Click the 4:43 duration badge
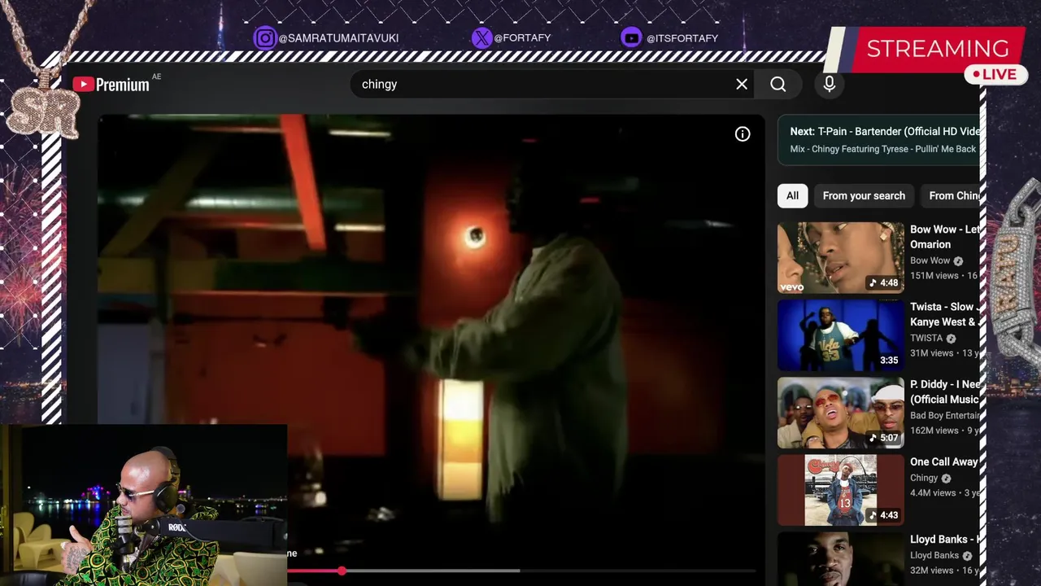This screenshot has width=1041, height=586. coord(883,515)
